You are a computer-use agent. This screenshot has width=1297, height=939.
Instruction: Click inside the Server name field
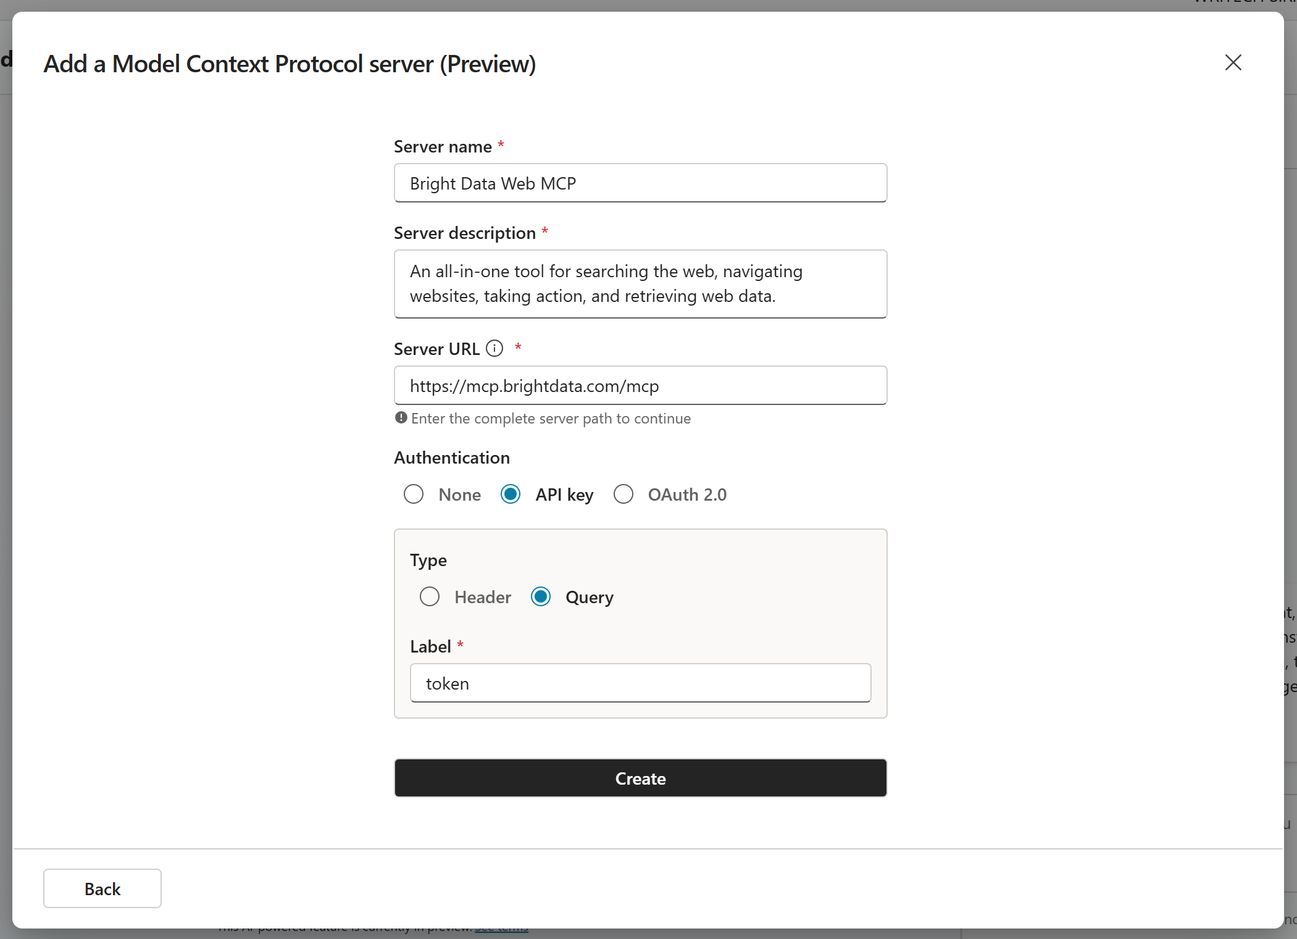pos(640,183)
